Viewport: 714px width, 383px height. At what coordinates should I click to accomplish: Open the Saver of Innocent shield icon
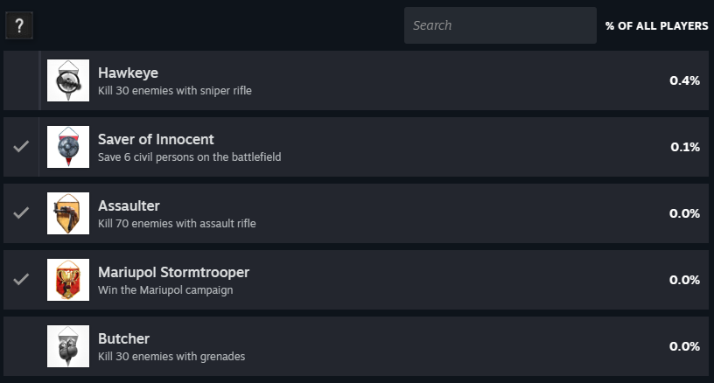pyautogui.click(x=68, y=147)
